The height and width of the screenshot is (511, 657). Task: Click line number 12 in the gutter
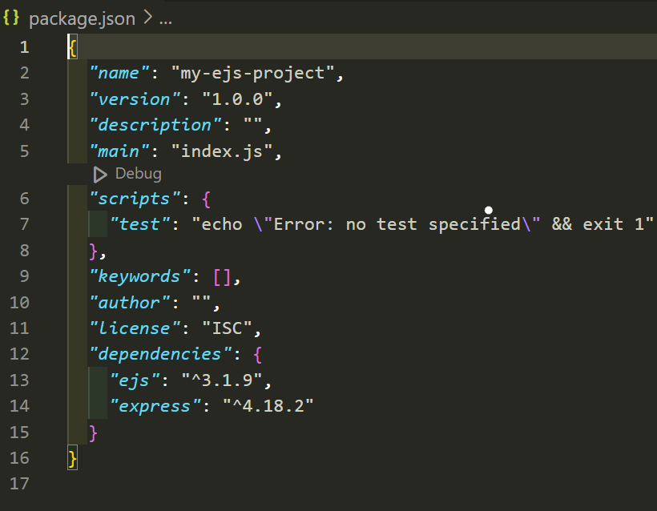click(x=19, y=354)
